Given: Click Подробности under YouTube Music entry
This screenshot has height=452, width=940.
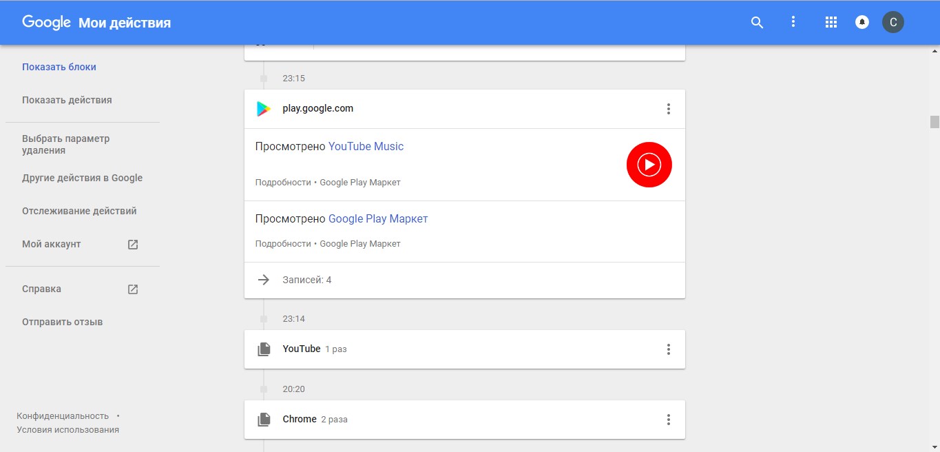Looking at the screenshot, I should [283, 183].
